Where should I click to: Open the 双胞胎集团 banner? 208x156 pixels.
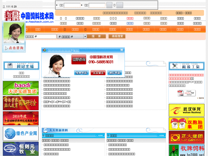click(x=187, y=124)
